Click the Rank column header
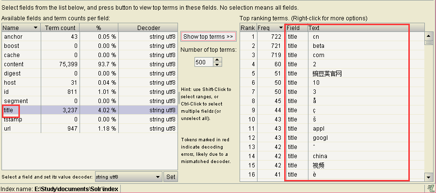Viewport: 436px width, 193px height. coord(248,28)
